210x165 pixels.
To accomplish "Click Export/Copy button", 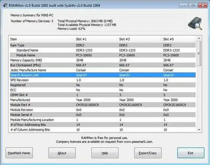I will 148,153.
